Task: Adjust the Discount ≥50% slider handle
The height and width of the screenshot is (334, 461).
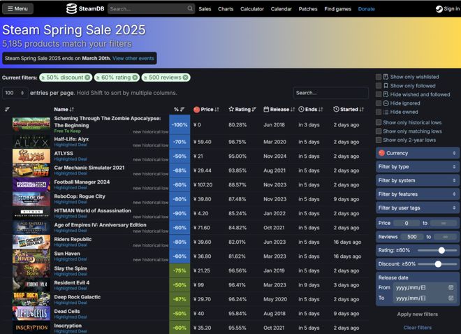Action: [438, 264]
